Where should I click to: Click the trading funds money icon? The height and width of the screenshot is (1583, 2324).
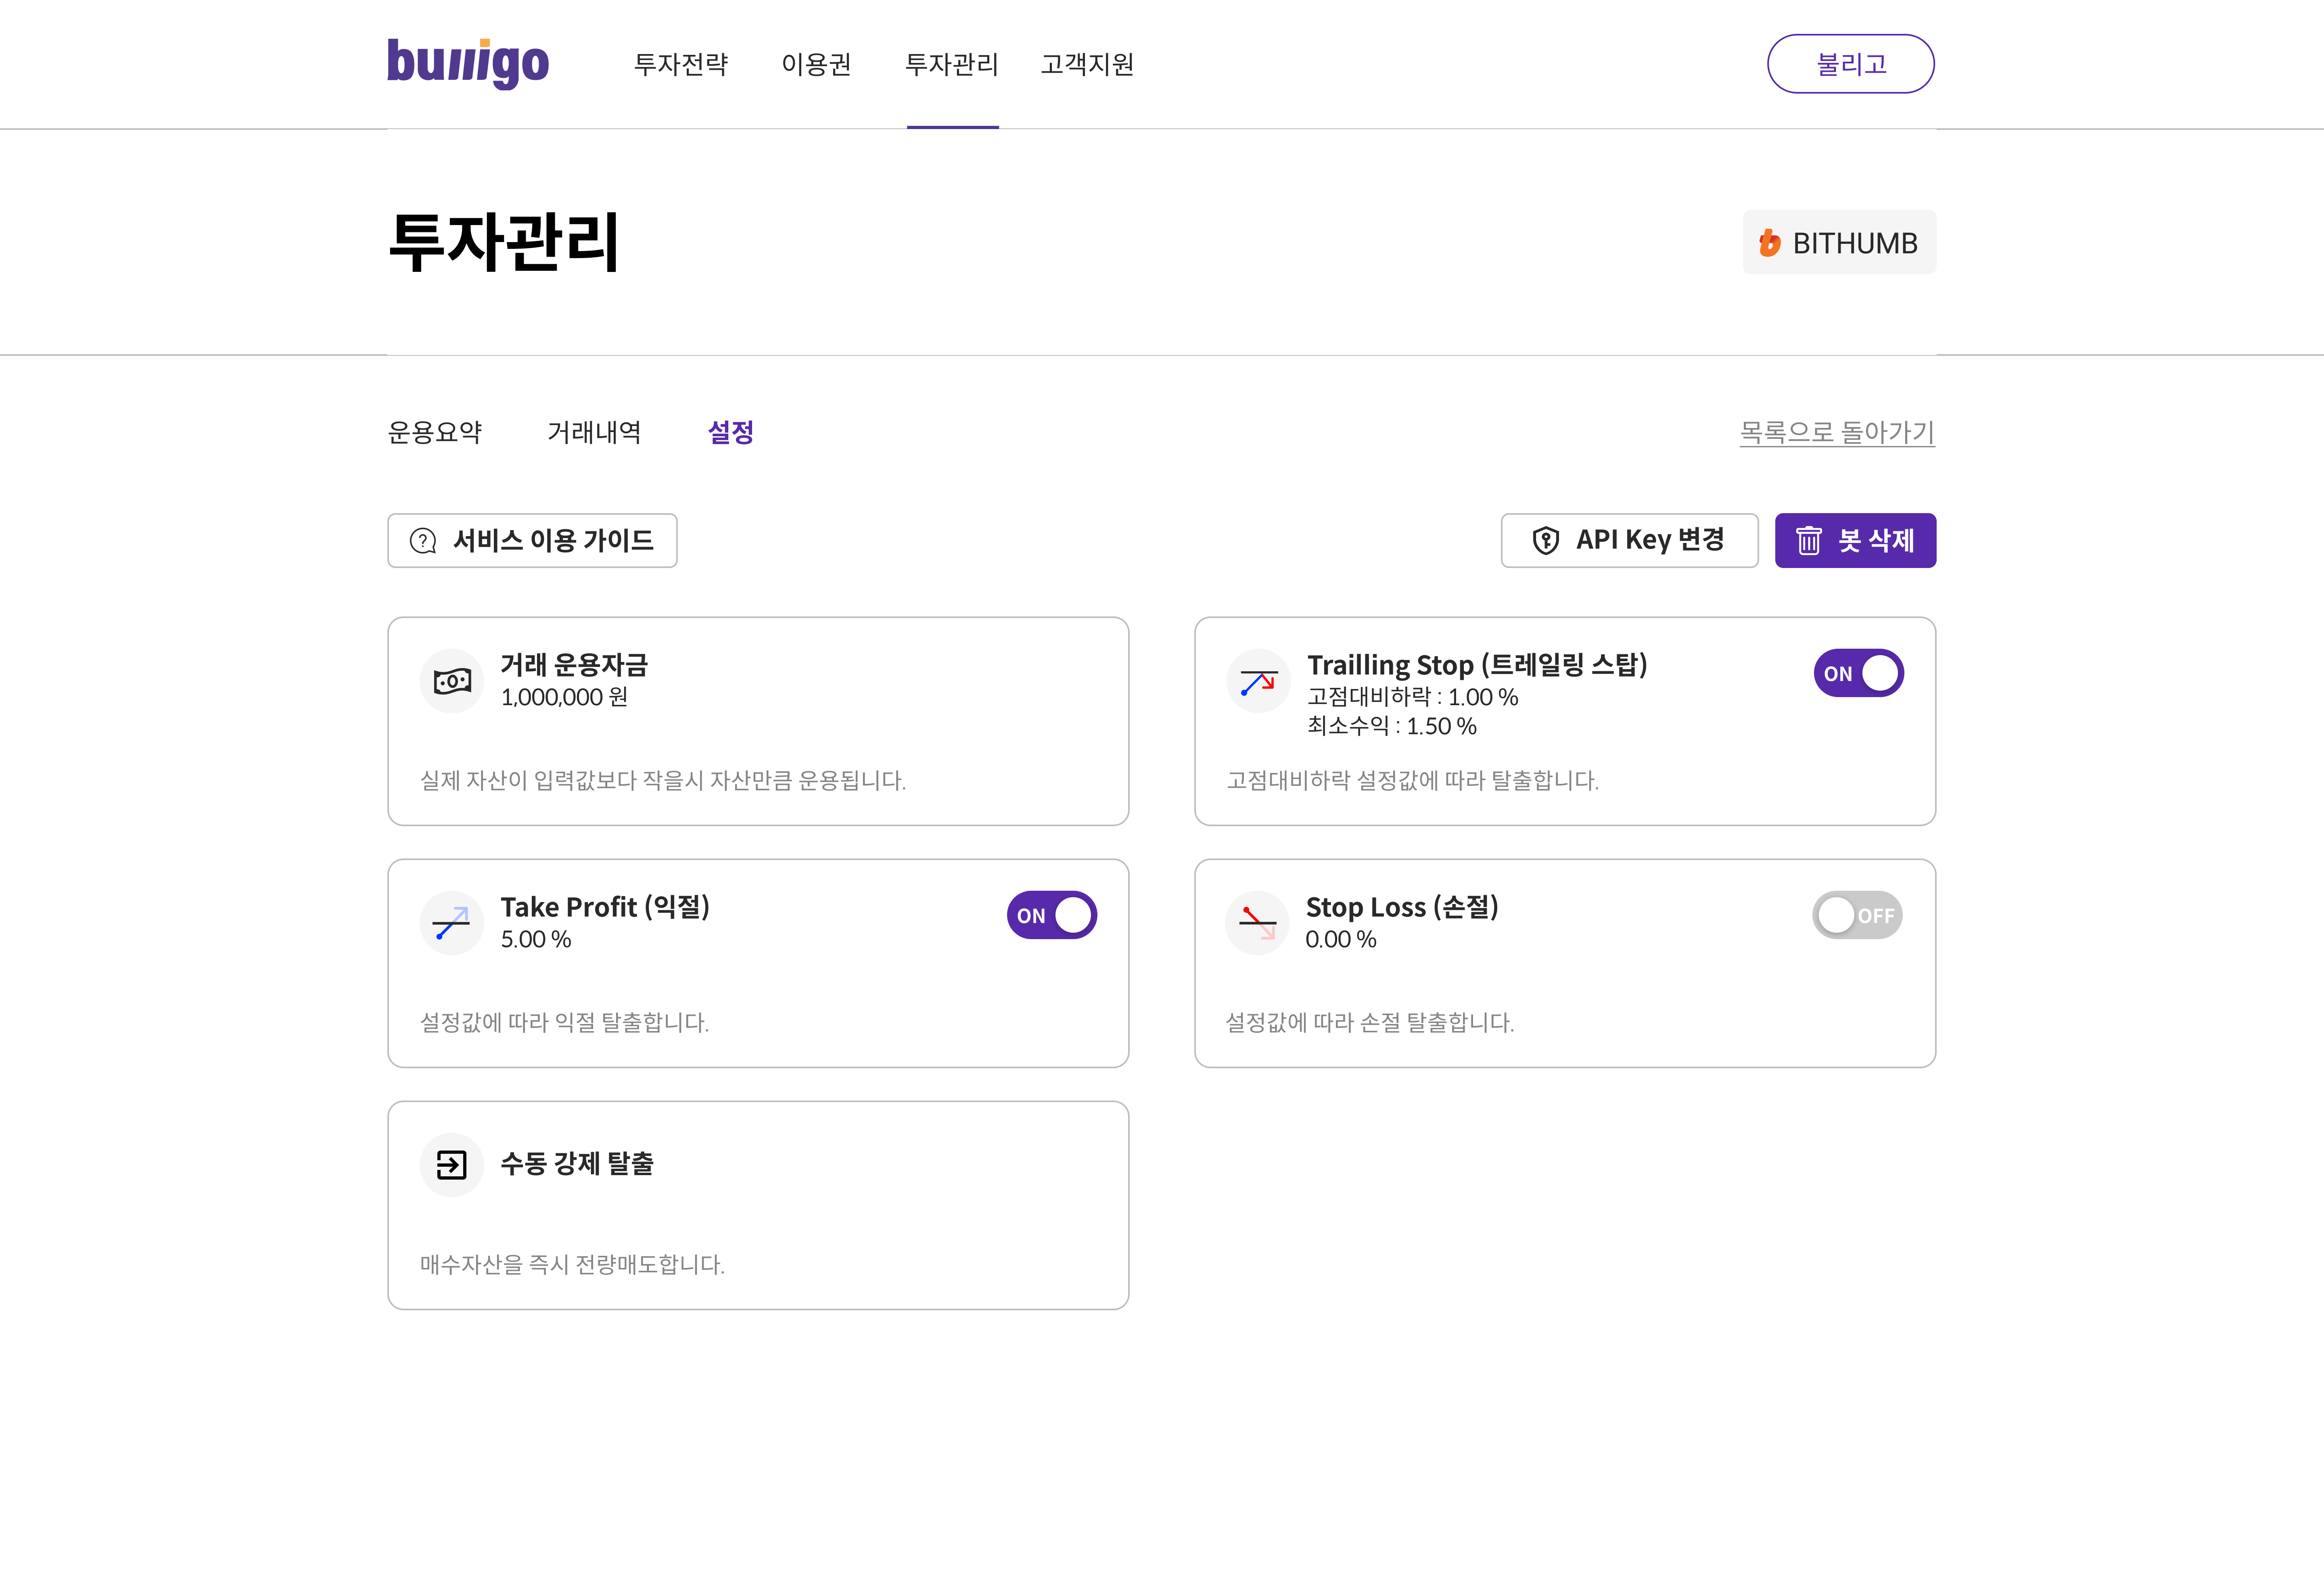(452, 681)
